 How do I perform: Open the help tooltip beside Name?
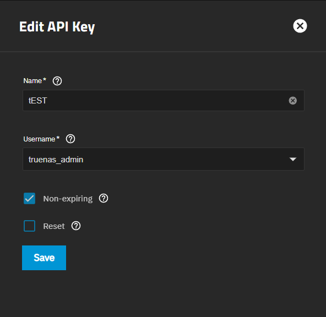[57, 81]
